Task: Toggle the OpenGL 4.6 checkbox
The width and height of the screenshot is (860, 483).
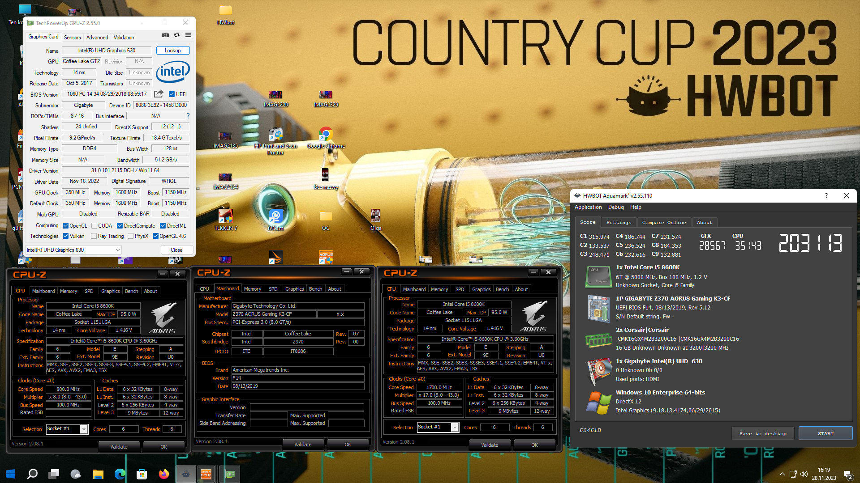Action: (x=155, y=236)
